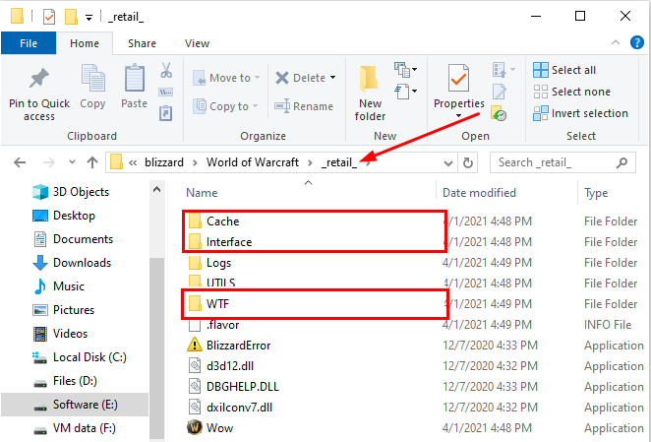Click blizzard in the breadcrumb path
This screenshot has width=651, height=442.
pyautogui.click(x=164, y=162)
